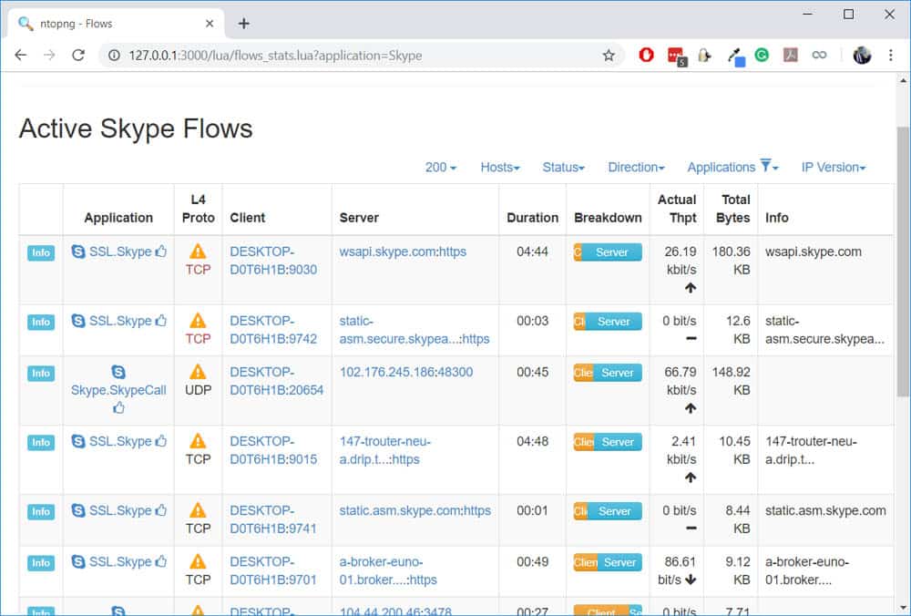The image size is (911, 616).
Task: Click the Active Skype Flows heading
Action: coord(136,128)
